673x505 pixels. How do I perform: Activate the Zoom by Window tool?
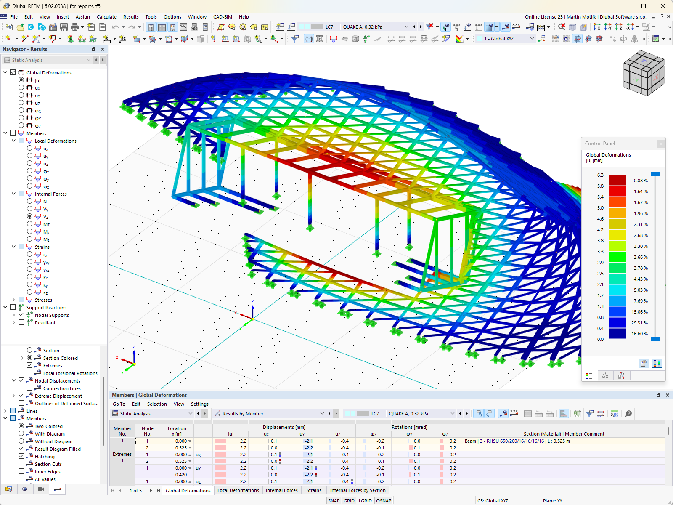click(561, 27)
